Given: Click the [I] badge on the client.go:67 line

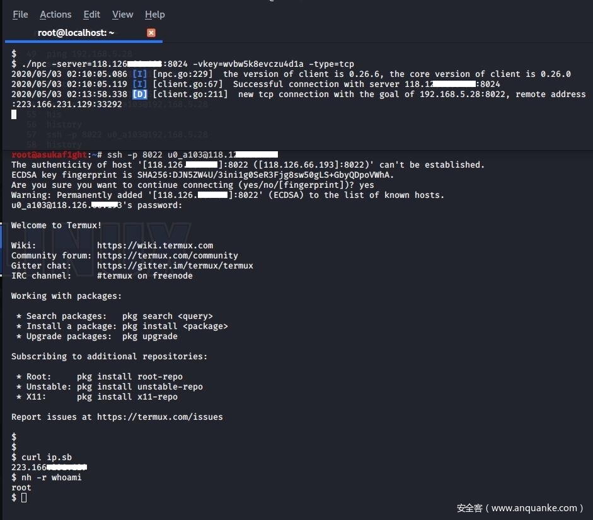Looking at the screenshot, I should tap(140, 84).
